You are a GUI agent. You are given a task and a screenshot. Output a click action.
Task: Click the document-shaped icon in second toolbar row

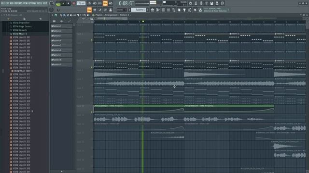coord(179,10)
